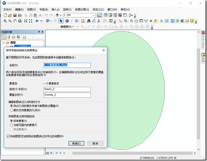The height and width of the screenshot is (161, 207).
Task: Open table of contents Options icon
Action: [24, 37]
